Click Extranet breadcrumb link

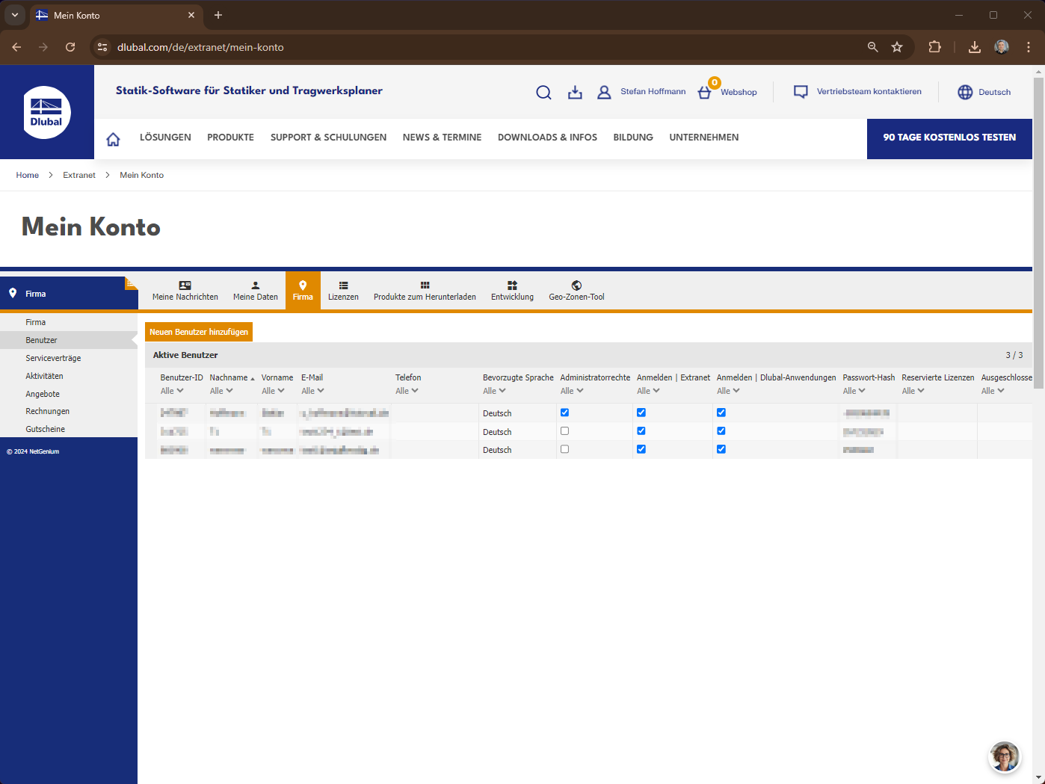tap(79, 175)
